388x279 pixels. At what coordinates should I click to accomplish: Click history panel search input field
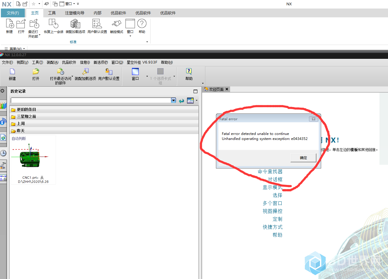[91, 101]
